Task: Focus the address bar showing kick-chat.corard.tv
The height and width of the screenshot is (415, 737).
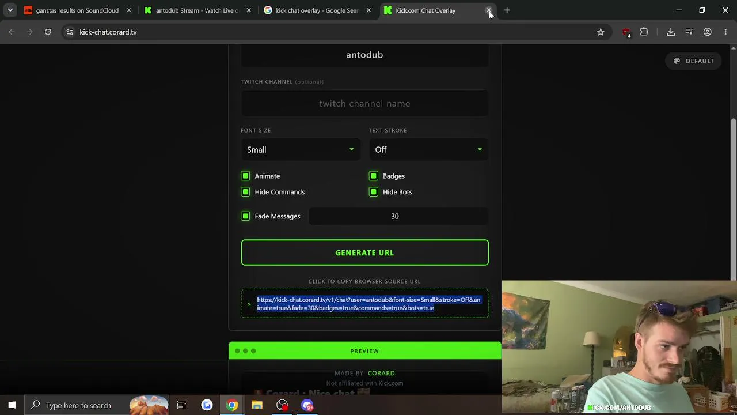Action: coord(334,32)
